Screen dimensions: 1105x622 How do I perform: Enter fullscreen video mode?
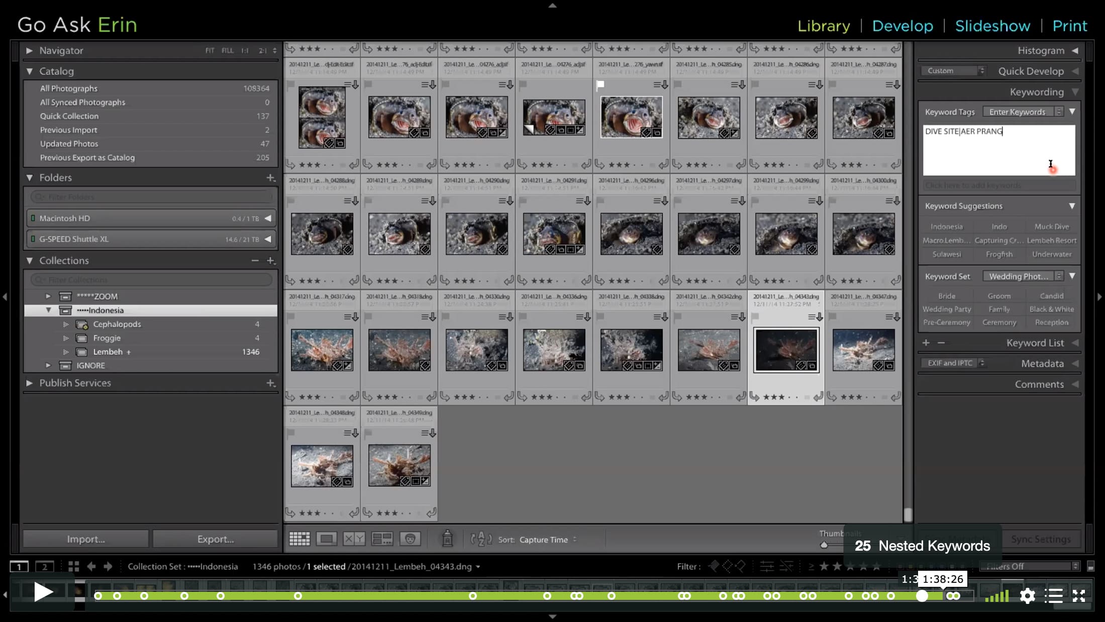[x=1079, y=596]
